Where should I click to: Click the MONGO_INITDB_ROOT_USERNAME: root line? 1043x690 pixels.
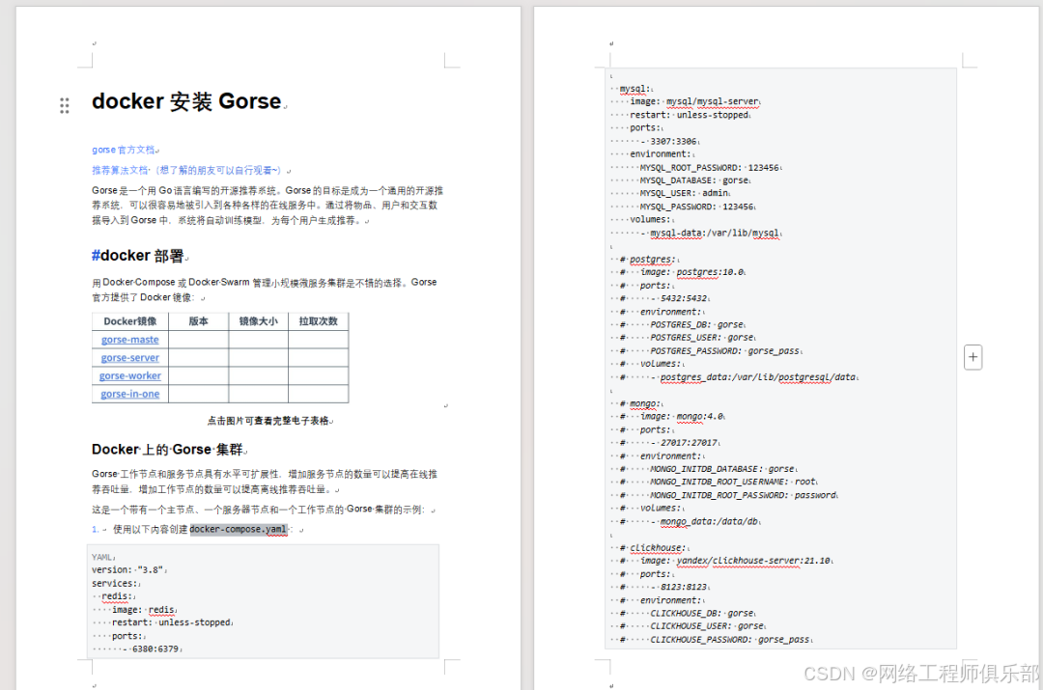[x=733, y=482]
